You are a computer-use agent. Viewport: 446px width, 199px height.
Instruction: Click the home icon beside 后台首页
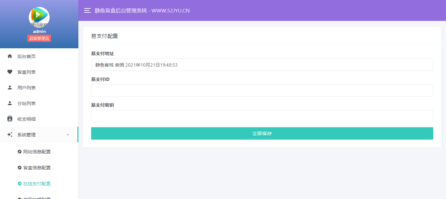click(10, 56)
